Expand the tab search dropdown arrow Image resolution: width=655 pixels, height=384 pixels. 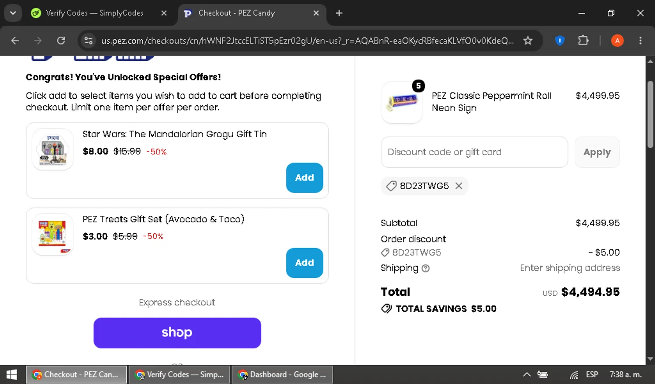[x=13, y=13]
